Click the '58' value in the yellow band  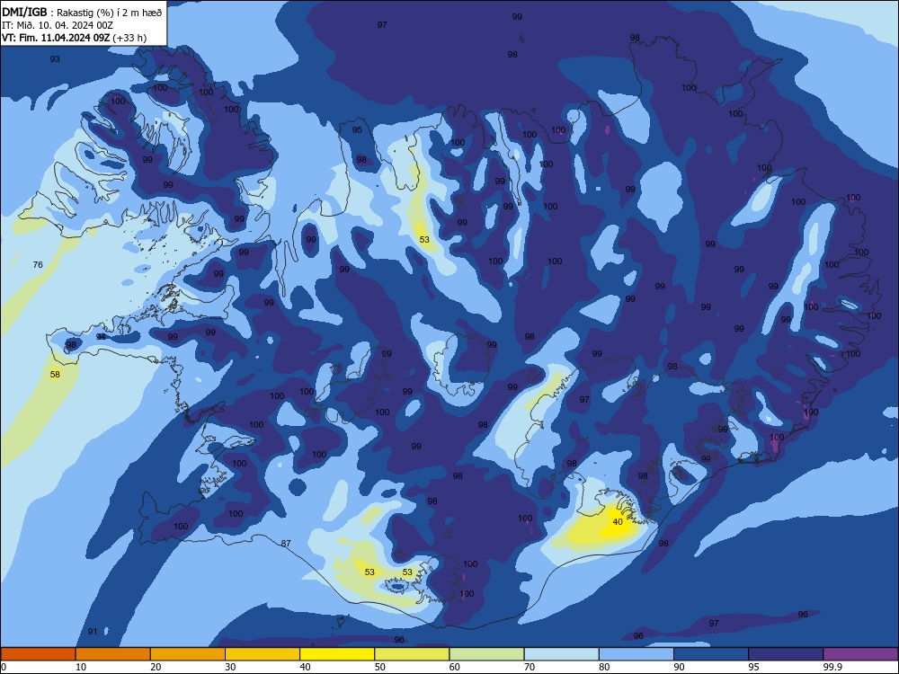55,375
